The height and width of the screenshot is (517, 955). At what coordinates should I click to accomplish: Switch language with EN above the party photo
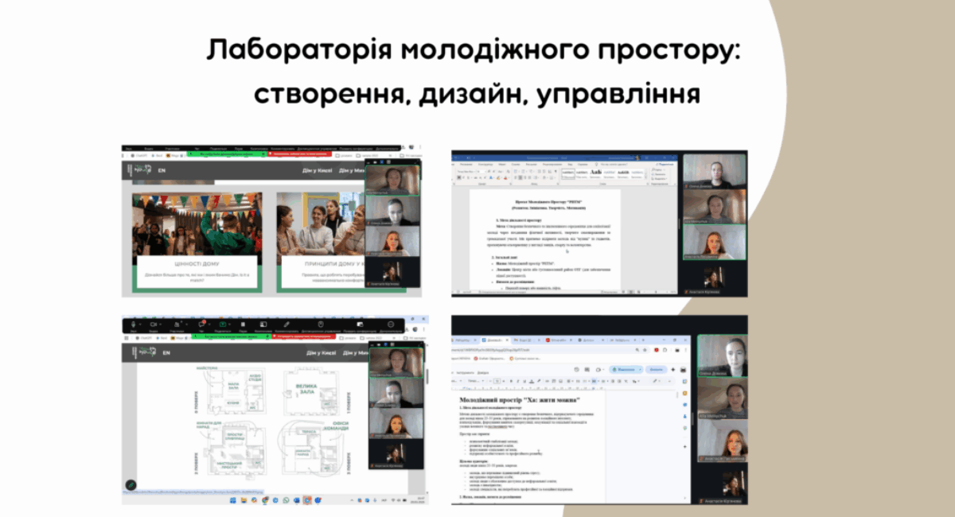point(162,170)
